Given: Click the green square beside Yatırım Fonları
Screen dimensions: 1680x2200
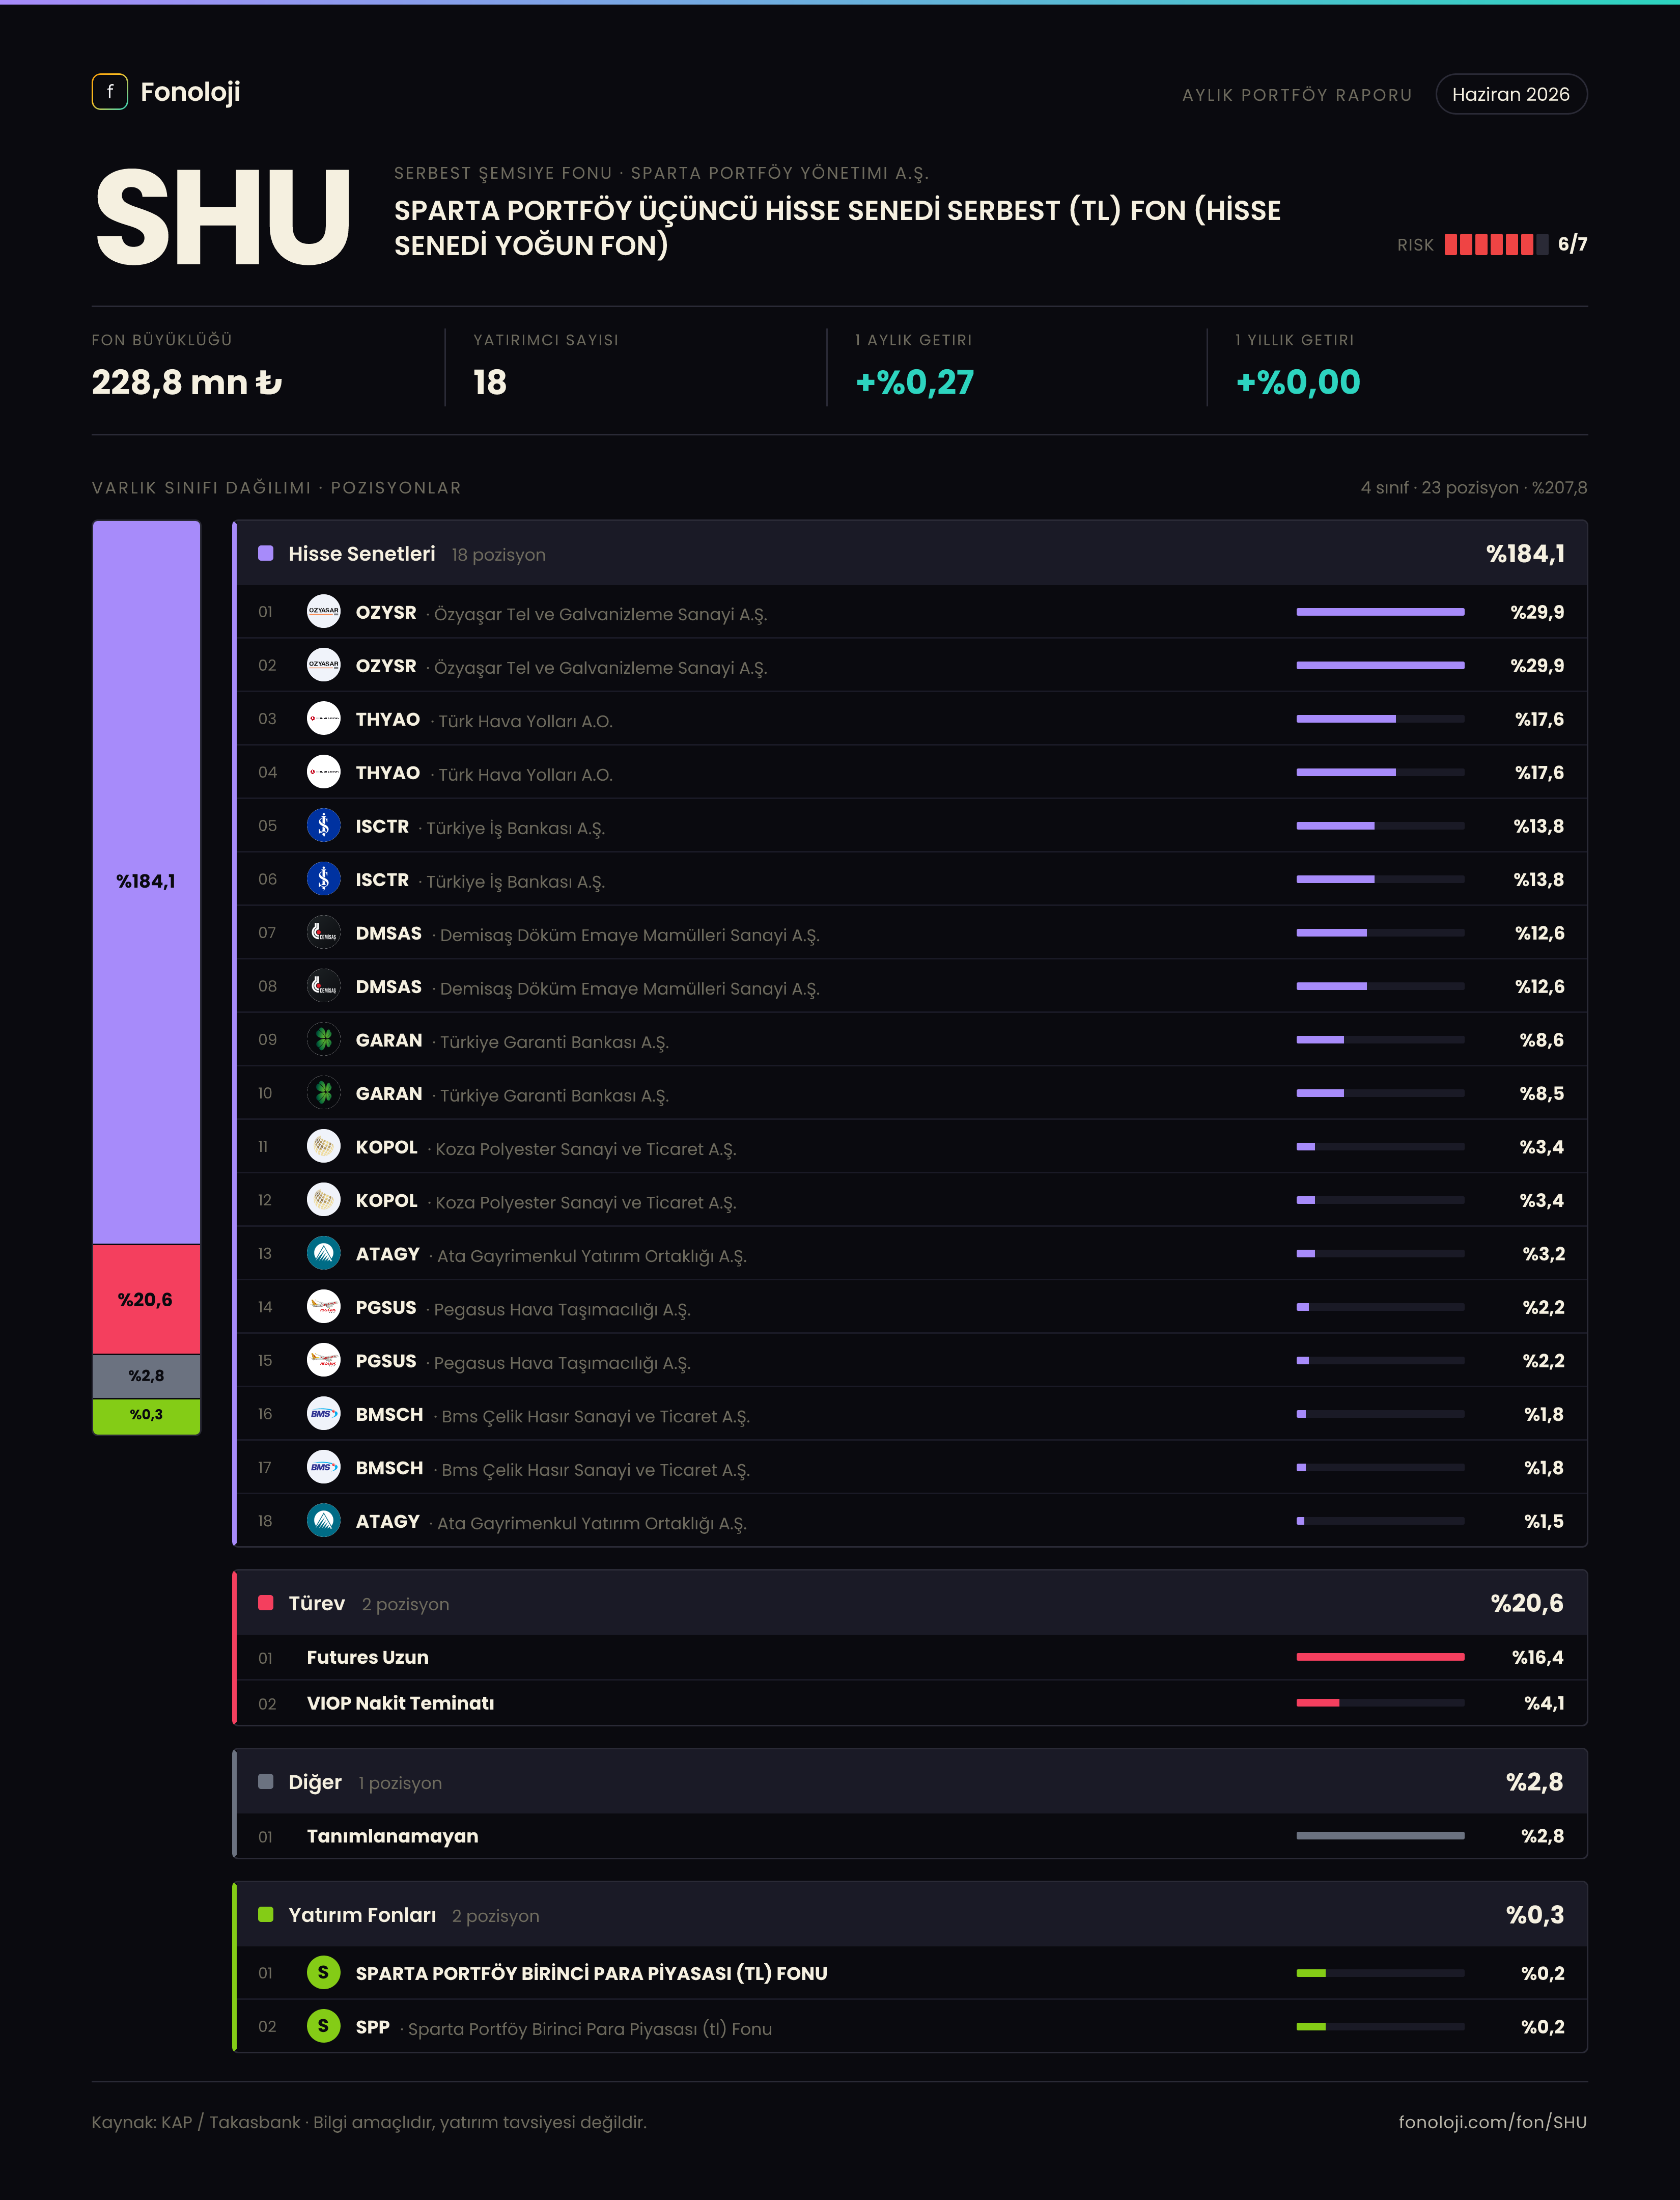Looking at the screenshot, I should (x=266, y=1915).
